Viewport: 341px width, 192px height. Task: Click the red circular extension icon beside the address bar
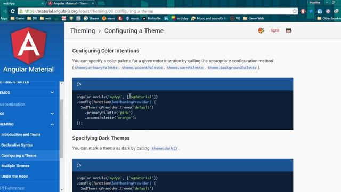[303, 11]
